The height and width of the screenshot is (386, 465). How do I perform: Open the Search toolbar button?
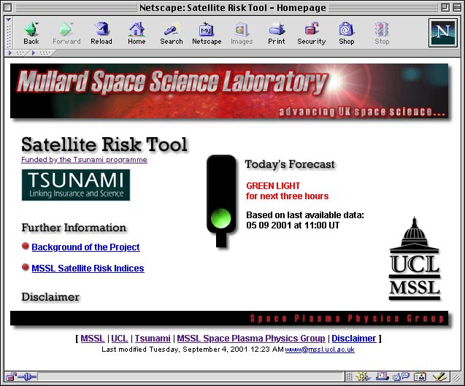coord(172,33)
